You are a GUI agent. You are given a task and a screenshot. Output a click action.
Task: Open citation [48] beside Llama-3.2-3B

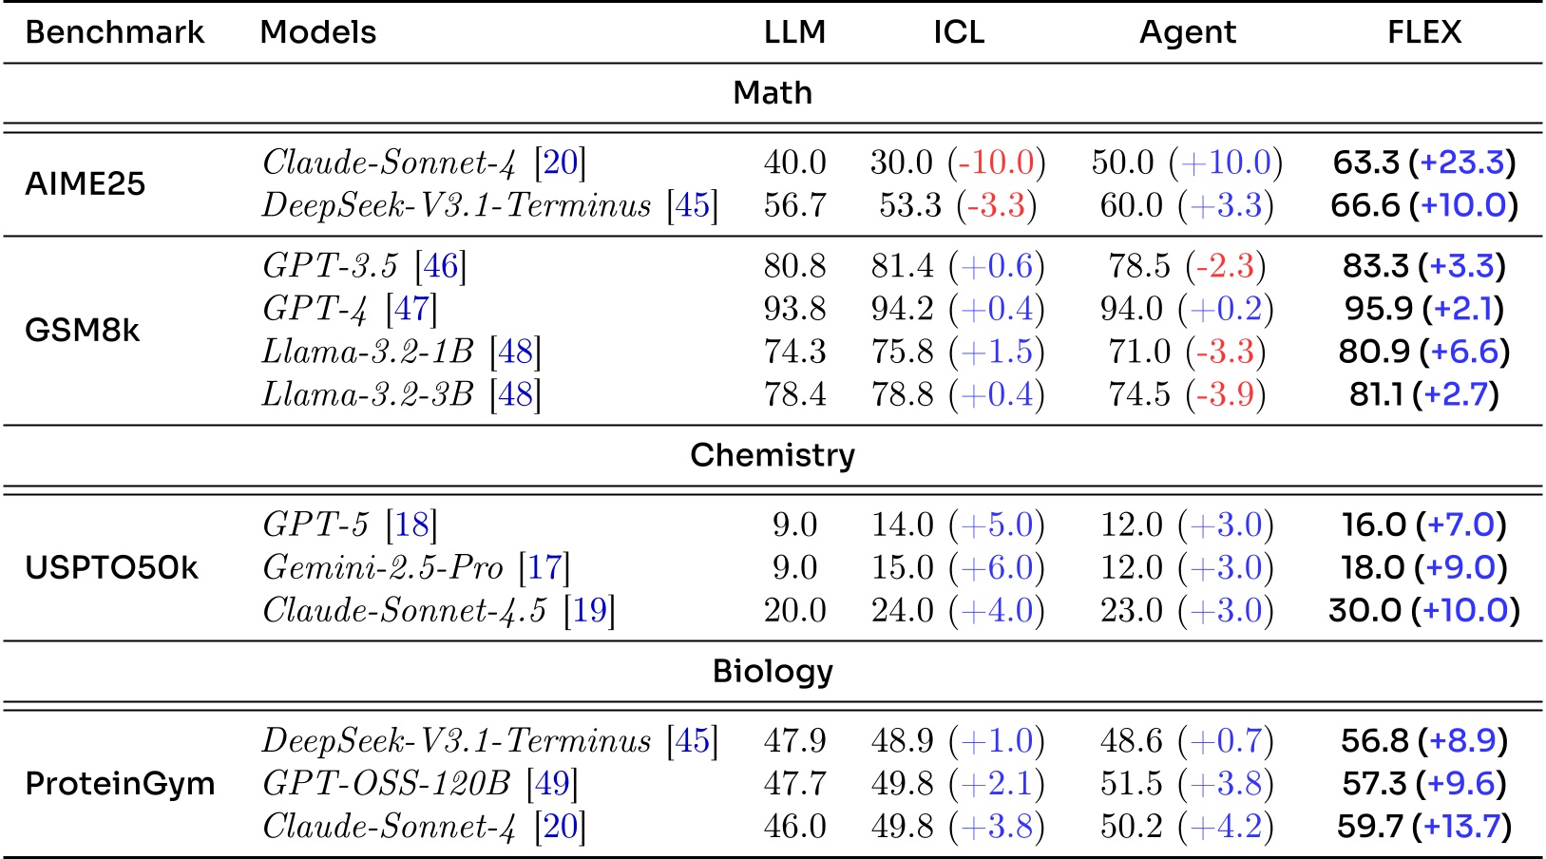515,394
